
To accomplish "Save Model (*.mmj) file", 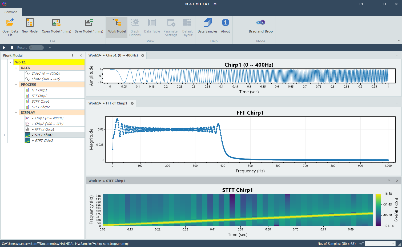I will coord(89,26).
